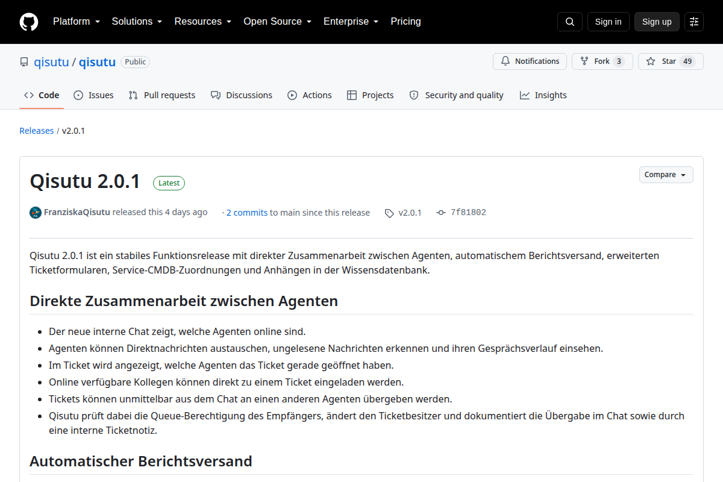Go to the GitHub homepage logo
The width and height of the screenshot is (723, 482).
point(29,22)
